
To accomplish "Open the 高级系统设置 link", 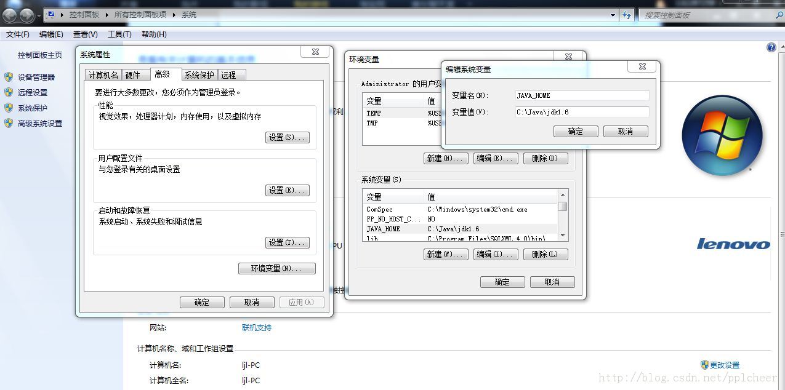I will point(40,123).
